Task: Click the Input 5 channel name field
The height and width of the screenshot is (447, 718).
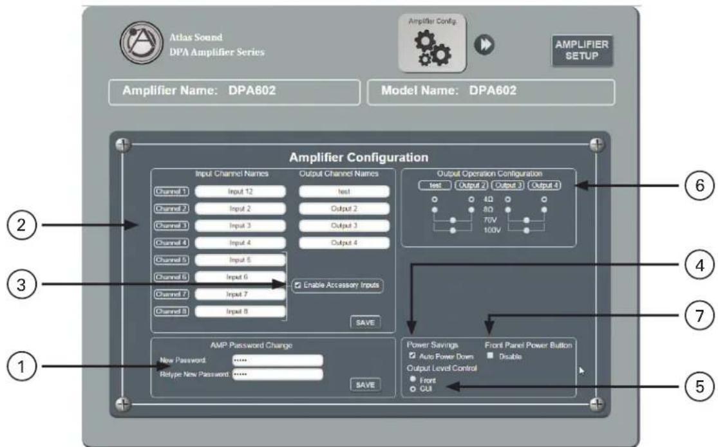Action: pyautogui.click(x=240, y=260)
